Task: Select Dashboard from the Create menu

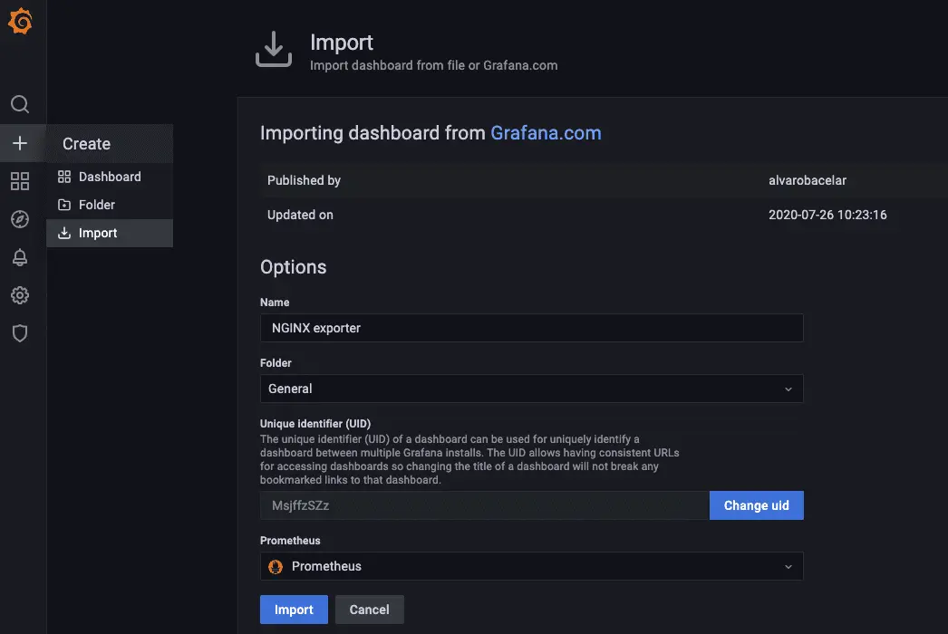Action: [x=111, y=176]
